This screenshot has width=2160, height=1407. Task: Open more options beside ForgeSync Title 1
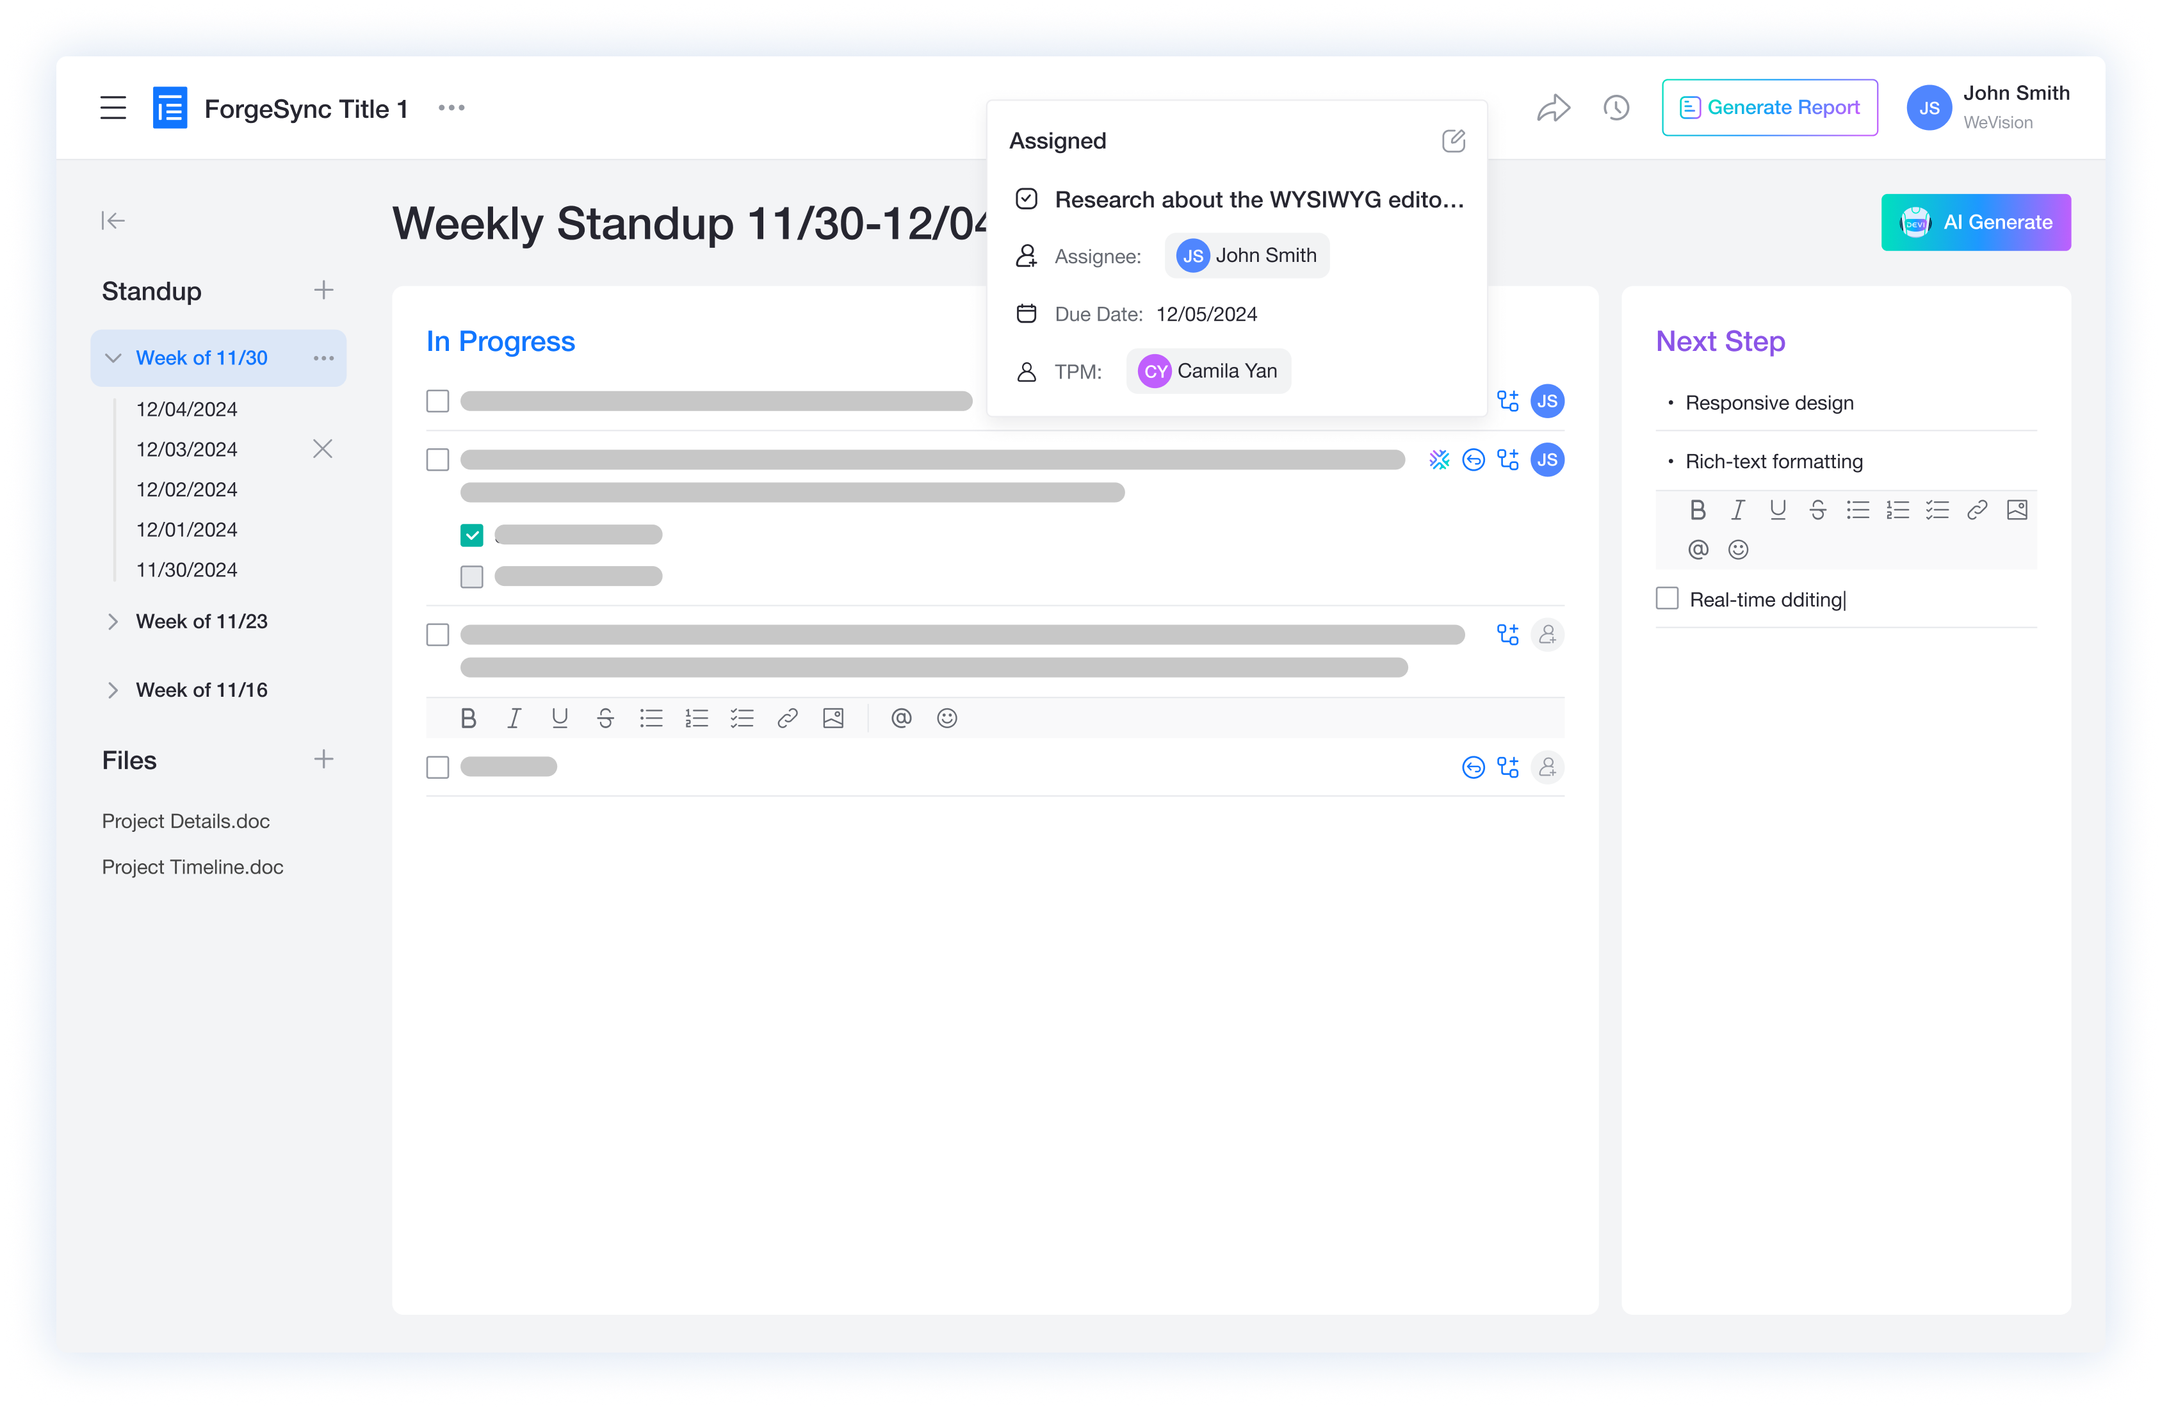pos(451,108)
